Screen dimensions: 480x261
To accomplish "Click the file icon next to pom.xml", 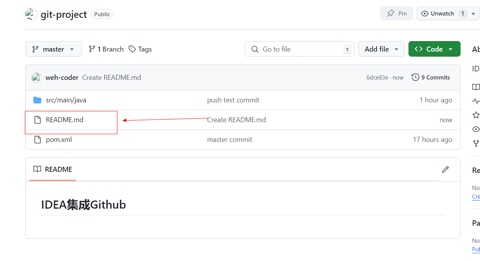I will point(37,140).
